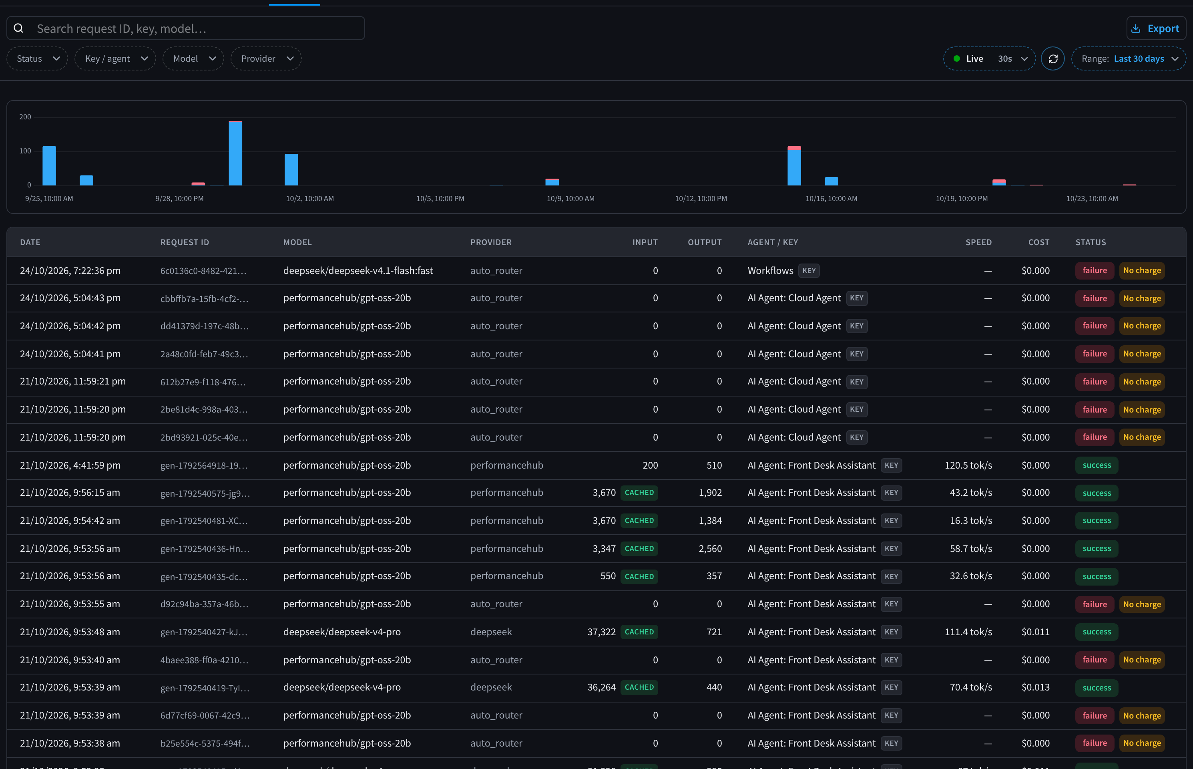Screen dimensions: 1193x769
Task: Click the No charge badge in the 9:53:55 am row
Action: (1142, 604)
